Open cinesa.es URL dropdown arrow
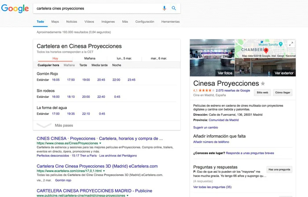This screenshot has height=197, width=308. pyautogui.click(x=100, y=143)
